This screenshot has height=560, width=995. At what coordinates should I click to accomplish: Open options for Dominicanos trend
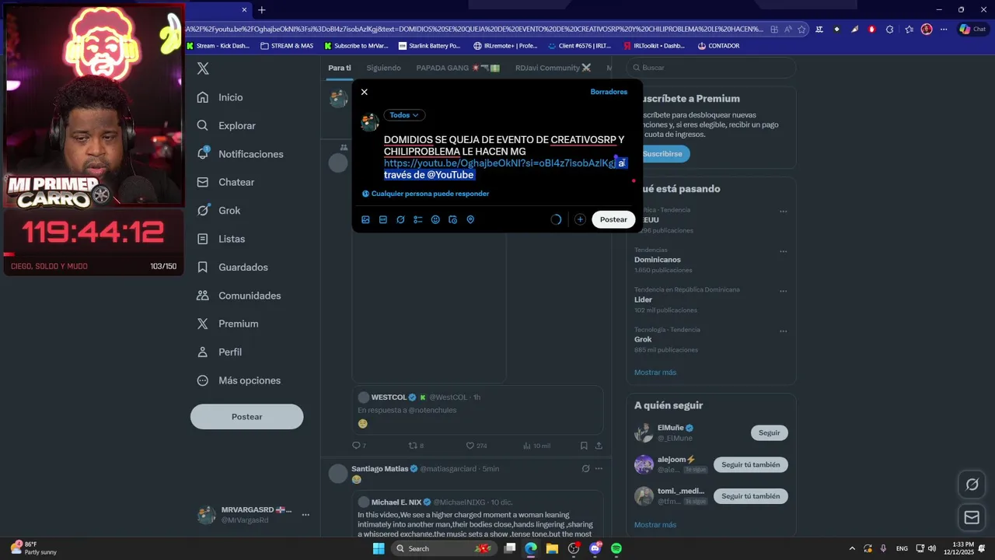783,251
